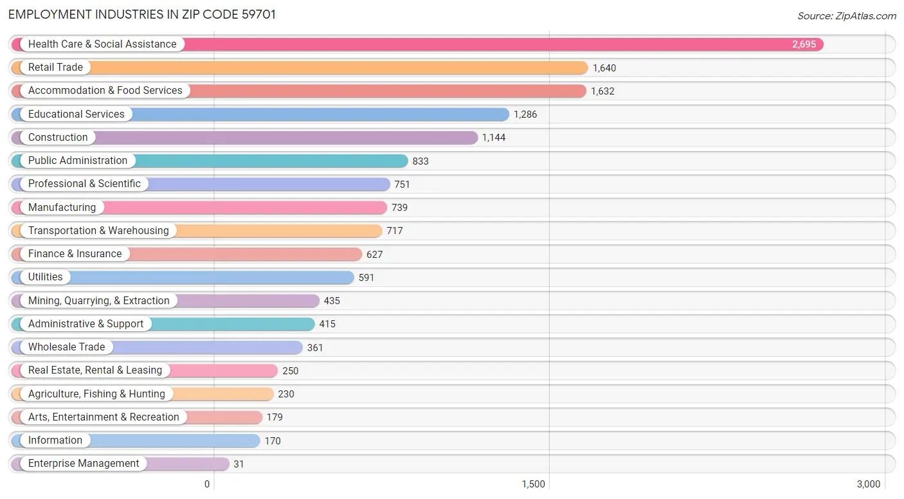
Task: Click the 1,144 Construction value
Action: coord(494,138)
